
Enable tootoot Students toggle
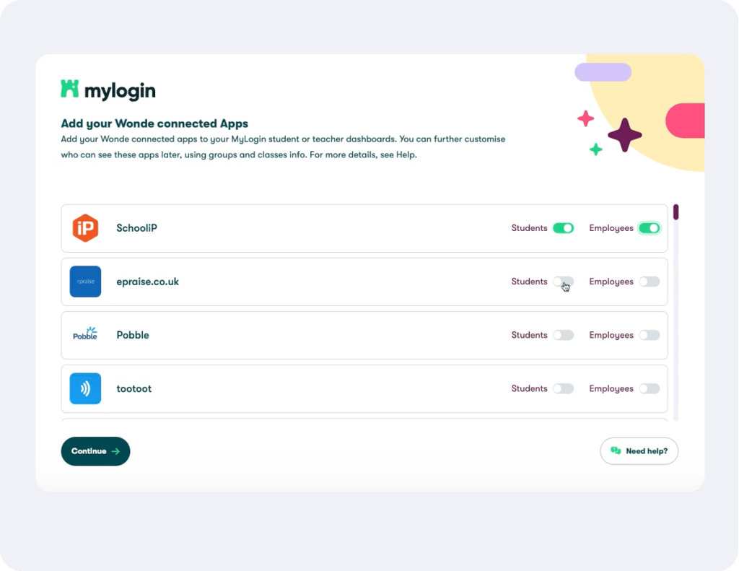(x=563, y=388)
